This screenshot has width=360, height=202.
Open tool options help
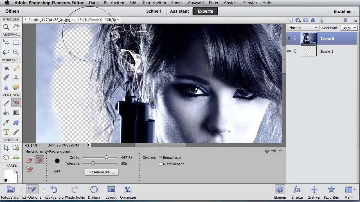[267, 151]
